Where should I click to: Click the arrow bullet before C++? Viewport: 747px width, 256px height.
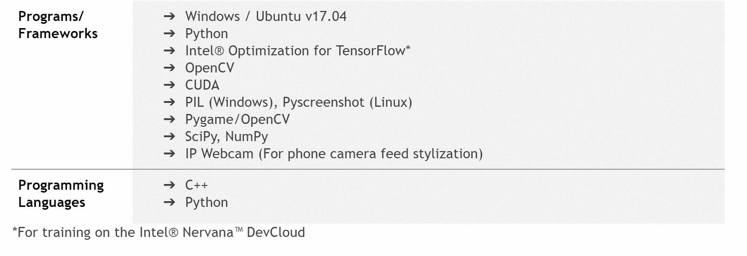click(x=170, y=185)
